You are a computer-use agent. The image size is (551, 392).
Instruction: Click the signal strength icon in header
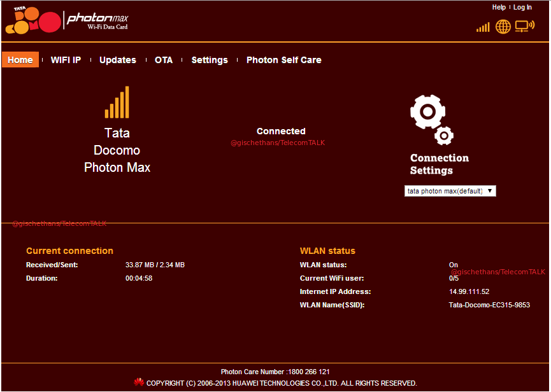click(483, 27)
